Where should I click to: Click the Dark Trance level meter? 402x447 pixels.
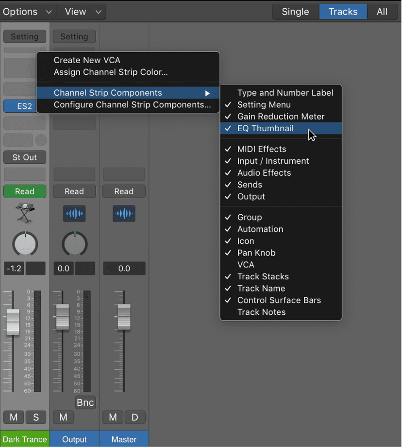coord(37,341)
